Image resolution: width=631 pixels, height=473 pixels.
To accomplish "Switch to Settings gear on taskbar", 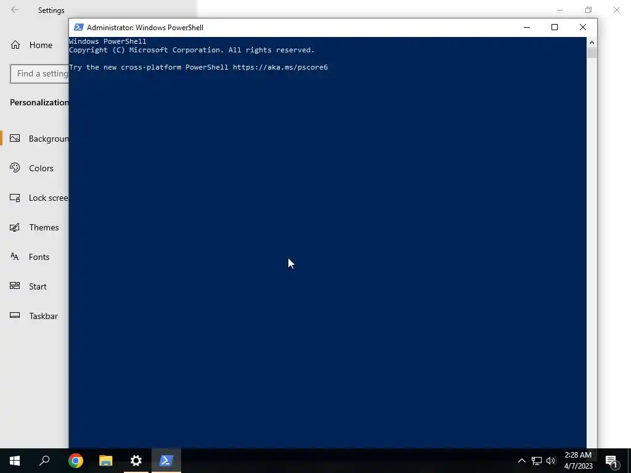I will click(136, 461).
